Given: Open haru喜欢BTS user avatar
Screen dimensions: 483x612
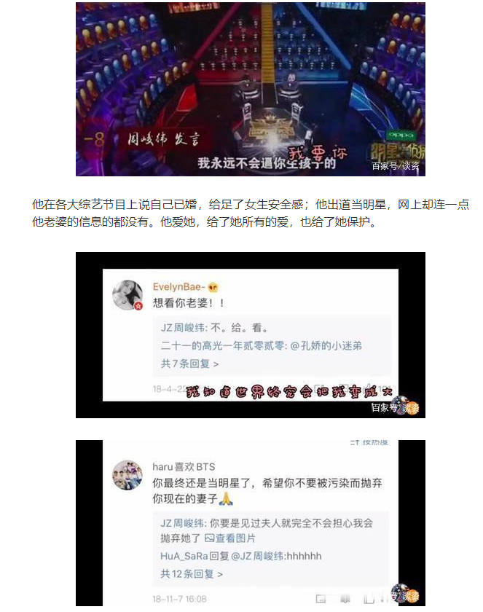Looking at the screenshot, I should coord(127,475).
